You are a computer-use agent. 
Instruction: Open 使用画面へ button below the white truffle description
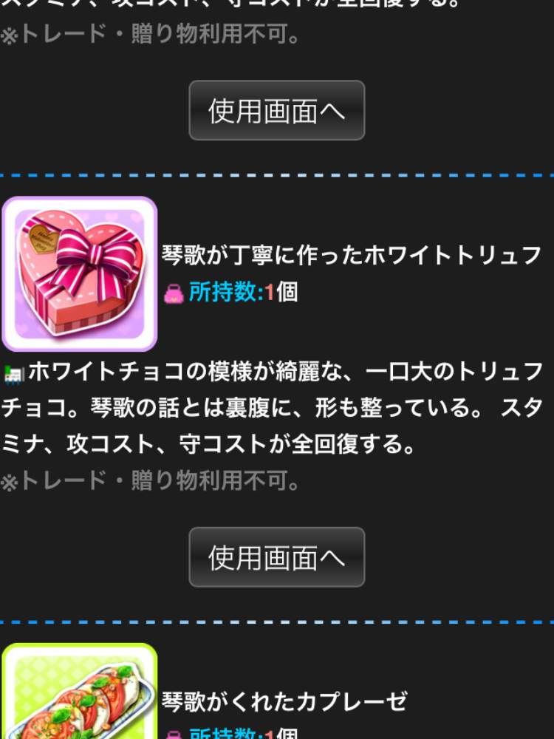point(277,557)
